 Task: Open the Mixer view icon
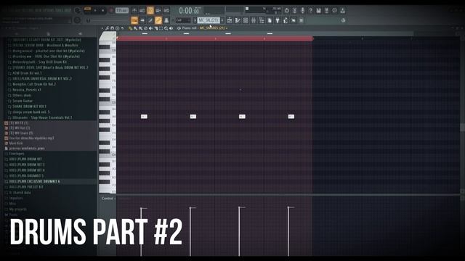click(254, 20)
